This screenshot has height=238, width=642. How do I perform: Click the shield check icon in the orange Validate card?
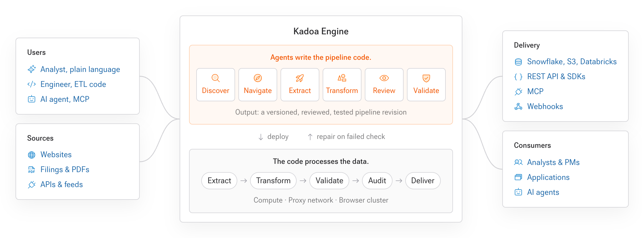coord(426,78)
